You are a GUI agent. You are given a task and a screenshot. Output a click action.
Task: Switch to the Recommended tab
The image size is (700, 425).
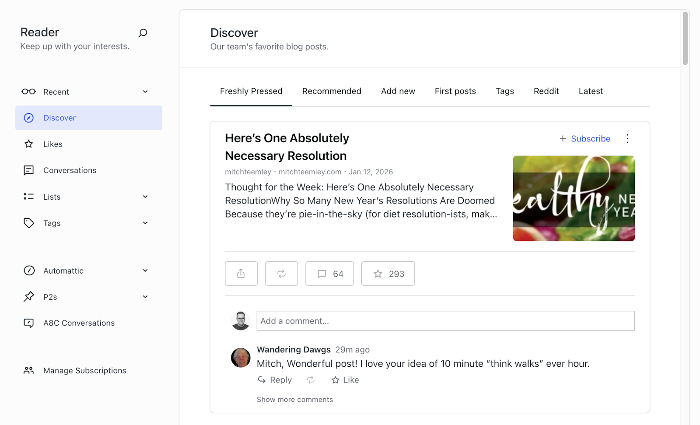[332, 91]
